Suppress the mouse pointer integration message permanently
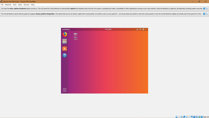 point(206,14)
